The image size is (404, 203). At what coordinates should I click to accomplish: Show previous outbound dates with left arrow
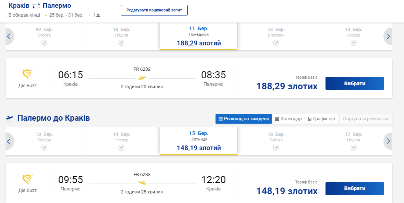9,36
